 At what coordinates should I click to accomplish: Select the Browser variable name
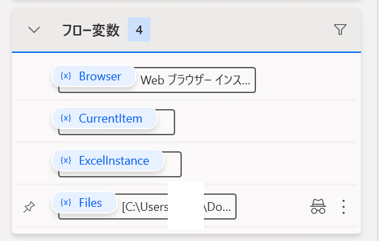coord(100,76)
